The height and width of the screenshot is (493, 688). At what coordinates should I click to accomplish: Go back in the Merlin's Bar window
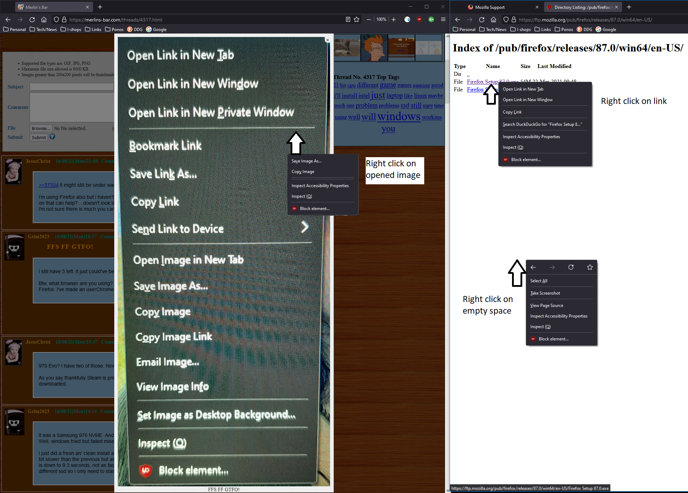click(8, 20)
